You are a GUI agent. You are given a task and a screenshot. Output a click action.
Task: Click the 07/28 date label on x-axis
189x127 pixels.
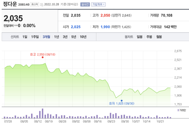(x=8, y=121)
